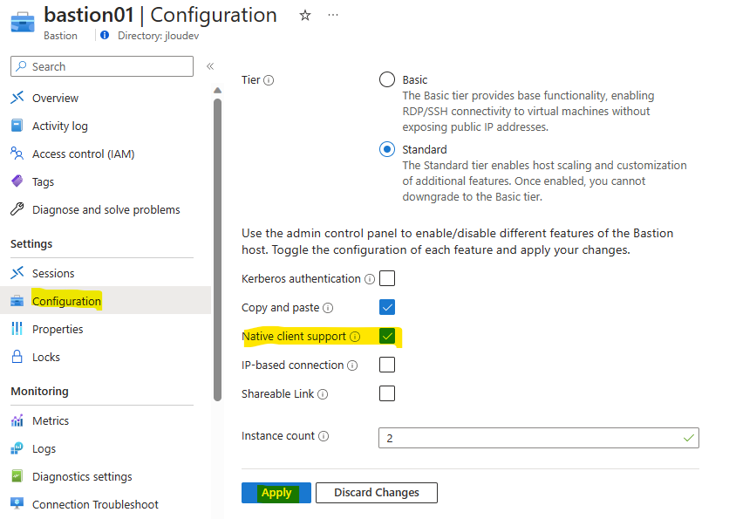Click the Instance count input field
This screenshot has height=519, width=729.
pos(538,438)
